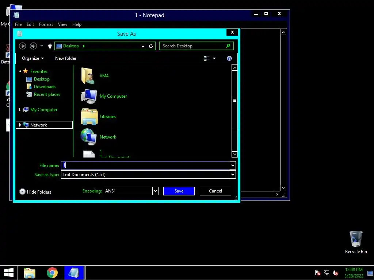This screenshot has height=280, width=374.
Task: Click Notepad vertical scroll-up arrow
Action: 283,32
